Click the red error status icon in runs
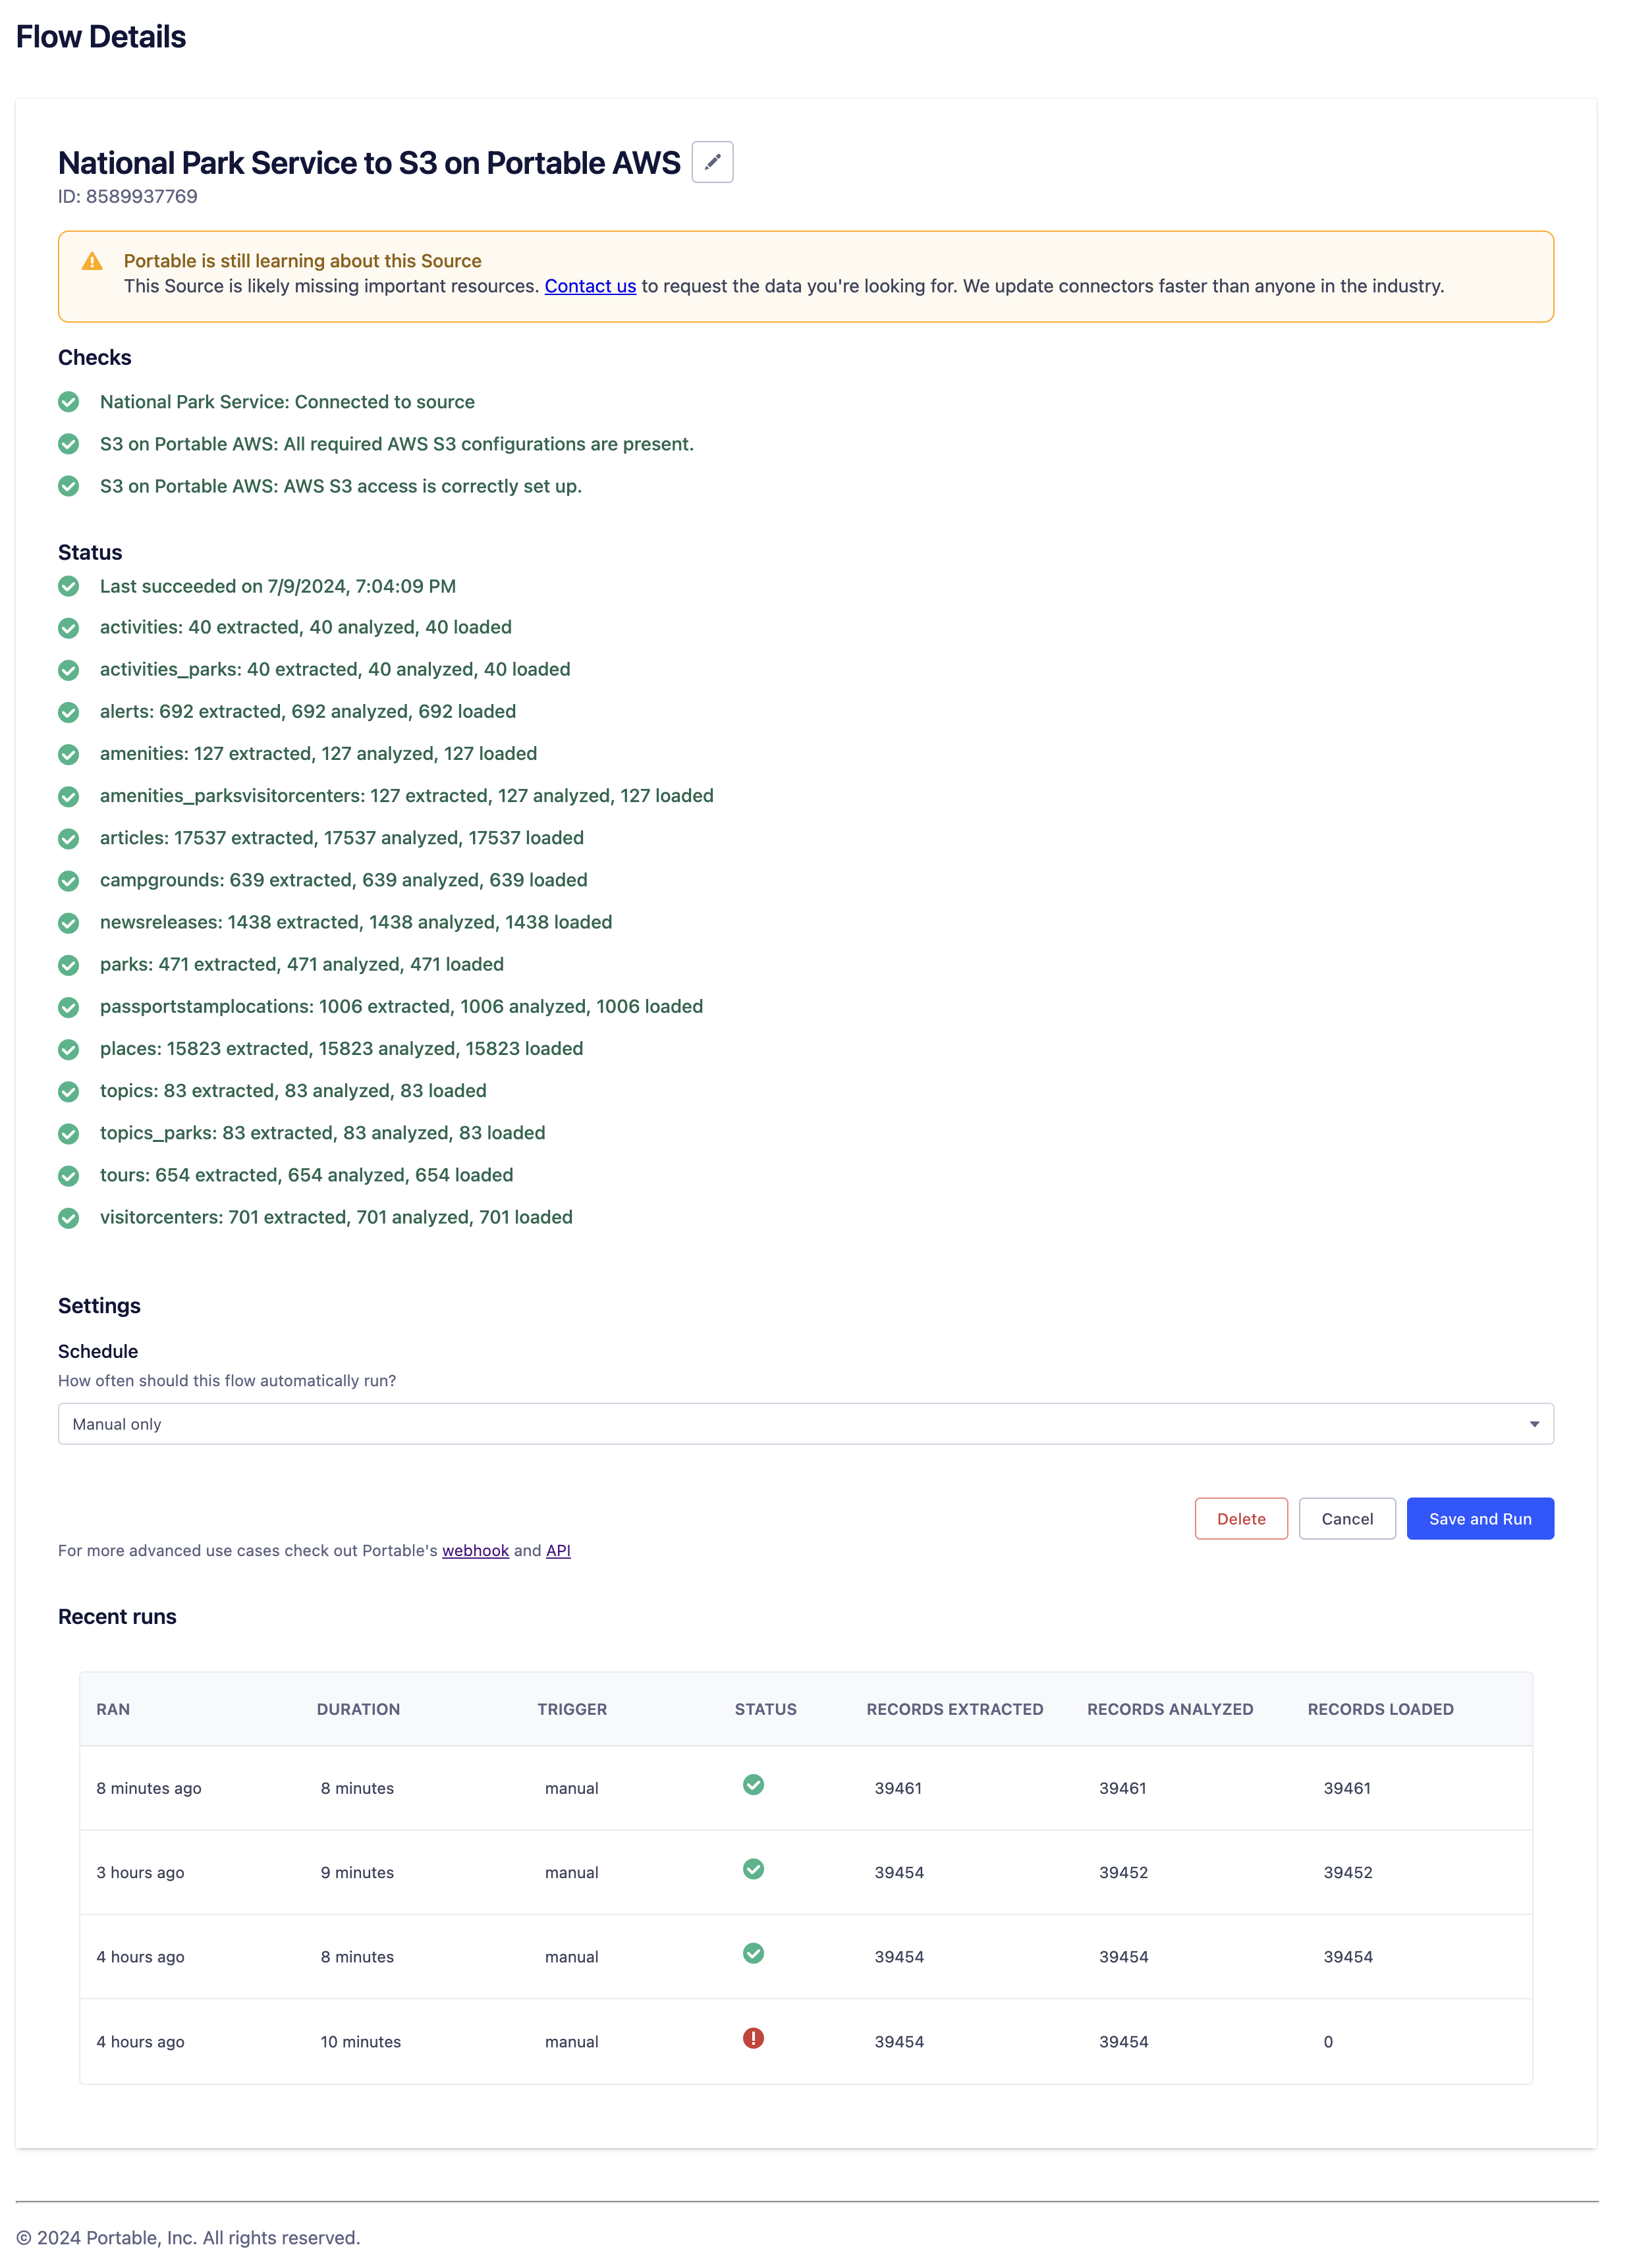1631x2268 pixels. pos(753,2038)
